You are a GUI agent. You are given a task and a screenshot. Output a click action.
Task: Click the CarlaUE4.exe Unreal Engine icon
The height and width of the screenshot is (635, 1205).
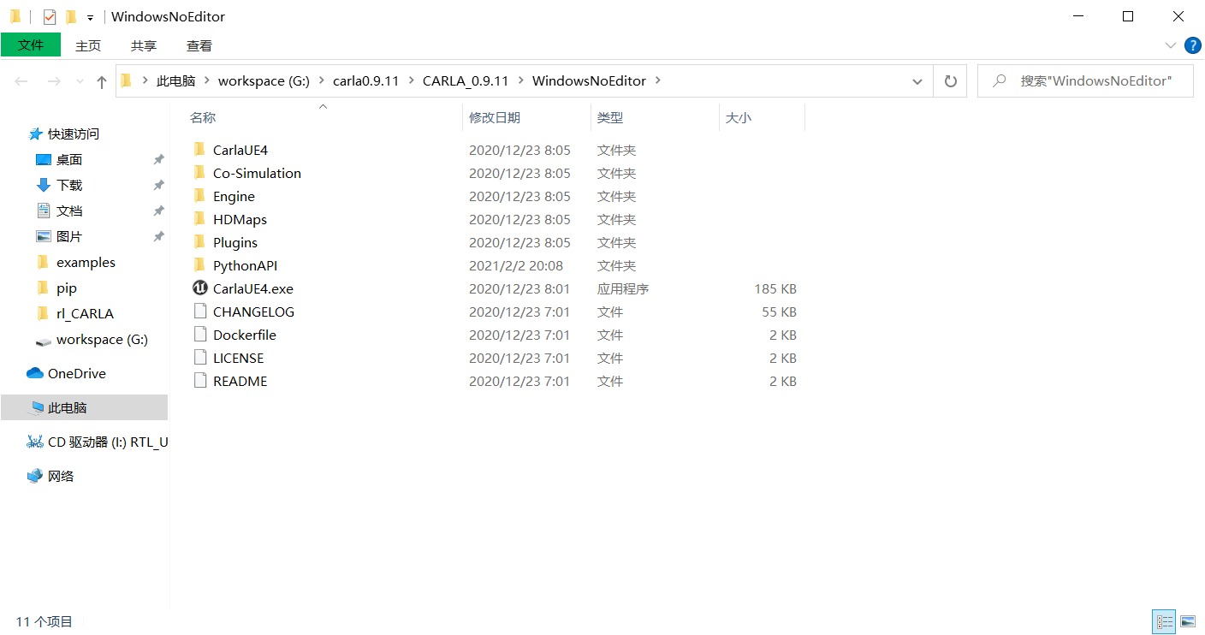(x=199, y=288)
